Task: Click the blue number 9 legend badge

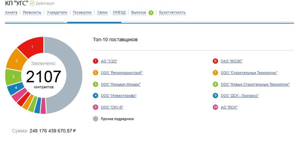Action: point(215,96)
